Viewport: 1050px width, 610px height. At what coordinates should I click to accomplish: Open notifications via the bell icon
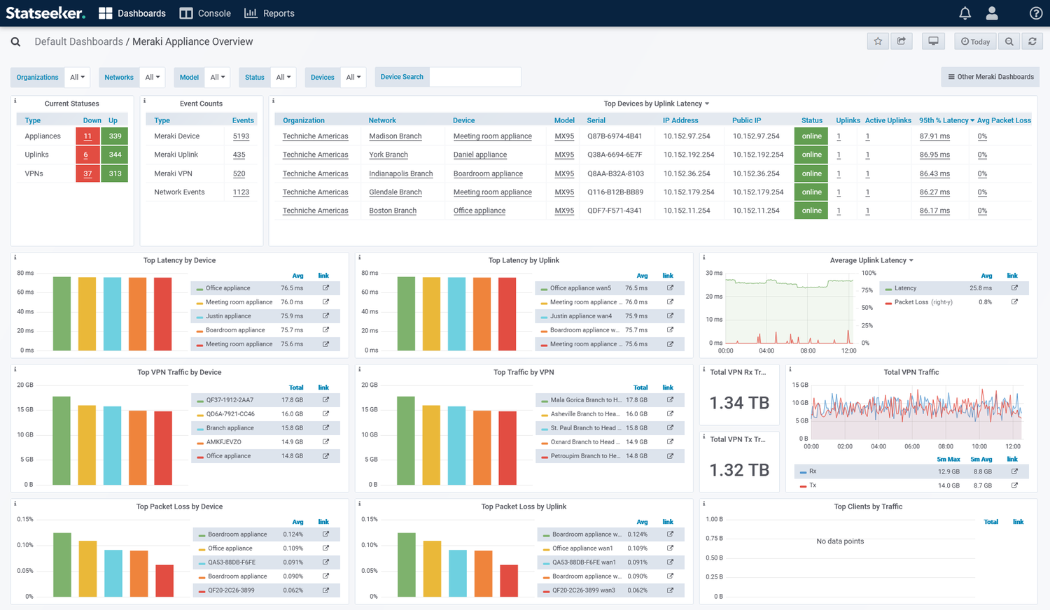point(965,13)
